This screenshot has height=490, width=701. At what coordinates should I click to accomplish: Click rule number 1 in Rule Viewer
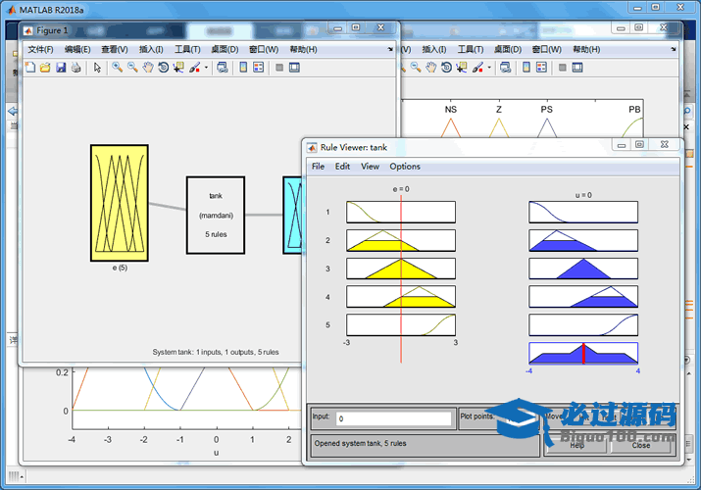pyautogui.click(x=327, y=212)
